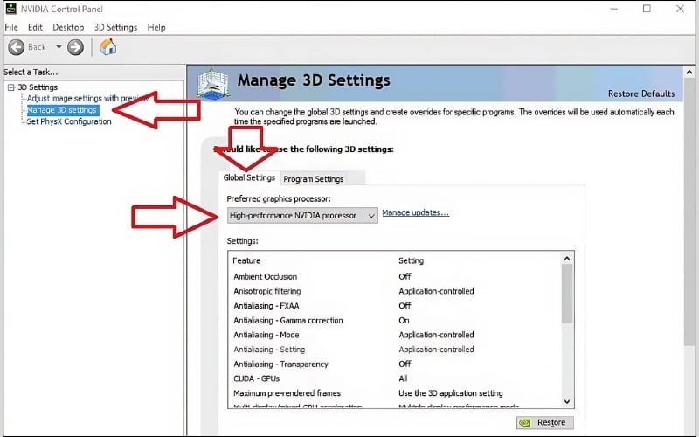Open the Desktop menu

click(x=68, y=27)
